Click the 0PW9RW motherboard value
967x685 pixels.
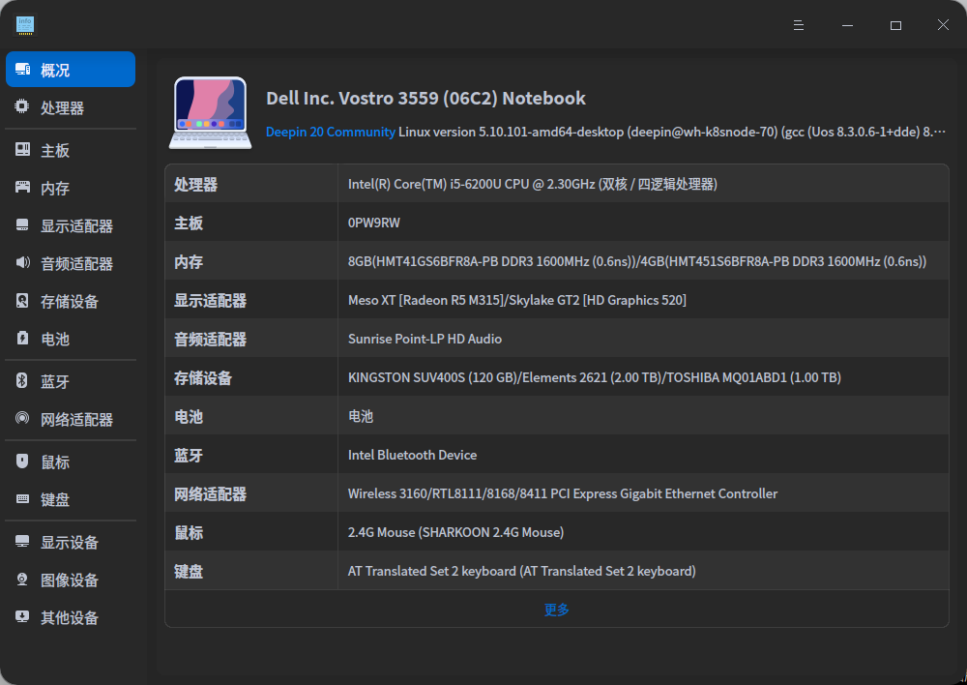(373, 223)
